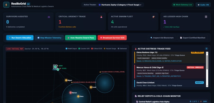Click the Relief Depots & Cold-Chain Monitor icon

(x=136, y=96)
